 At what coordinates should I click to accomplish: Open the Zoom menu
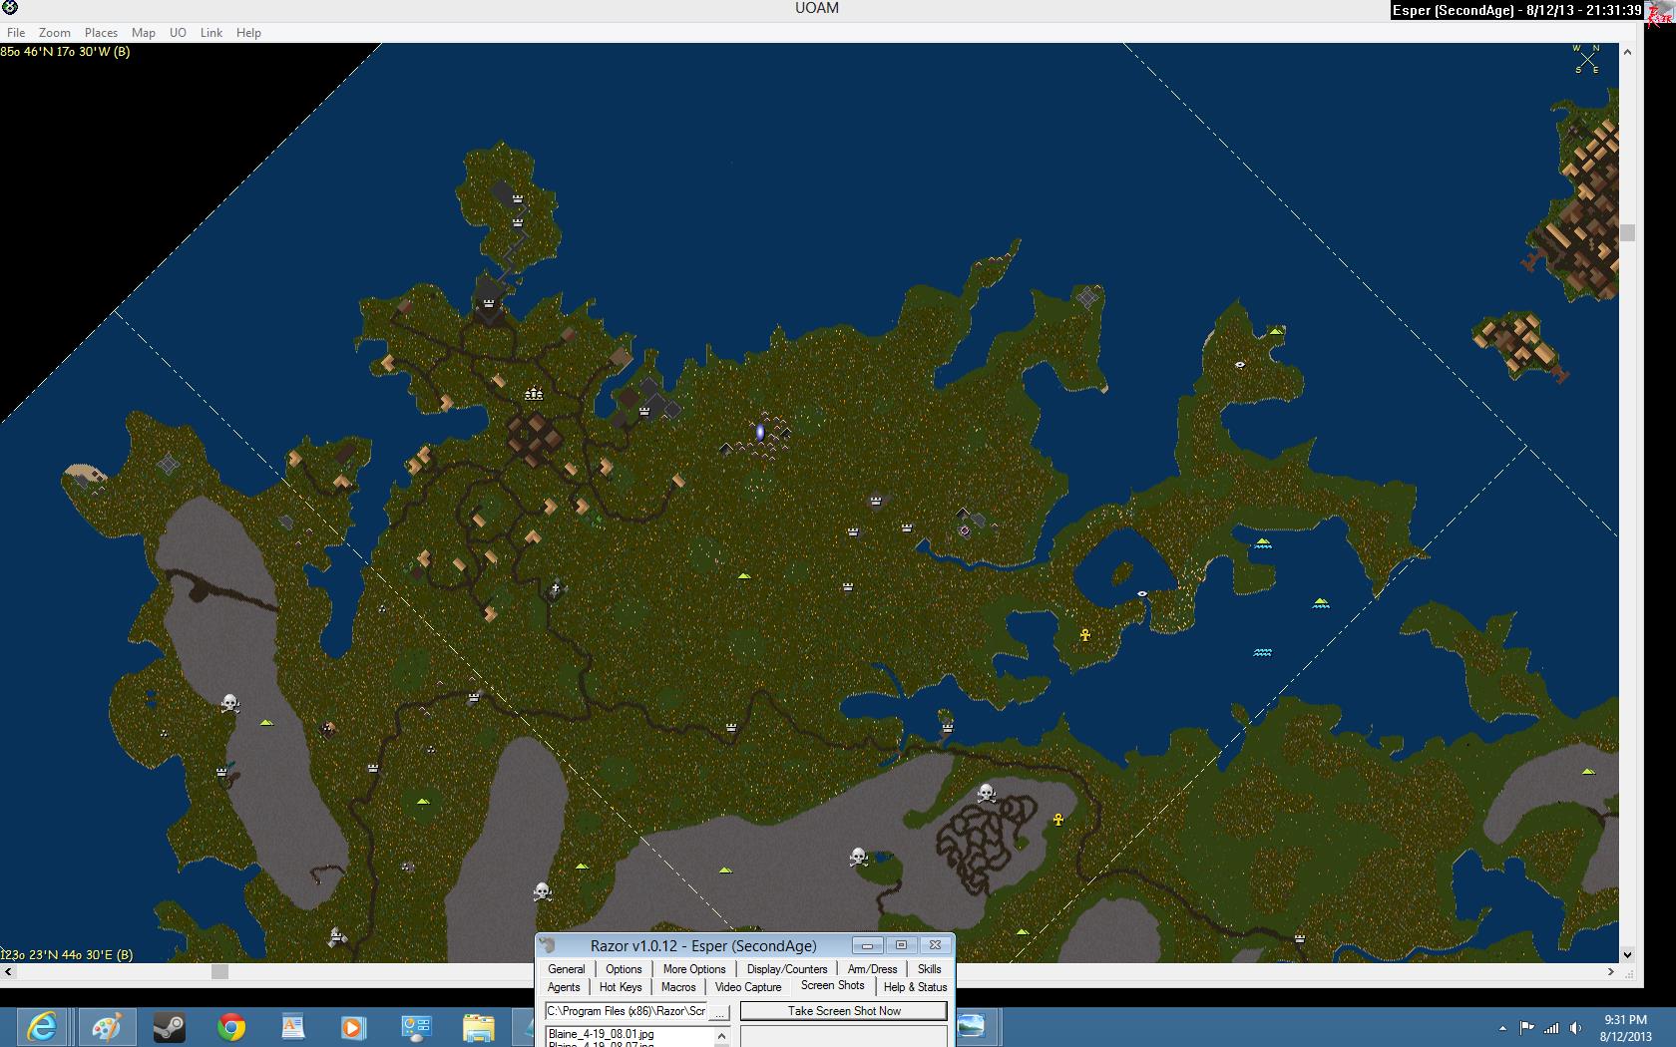coord(55,33)
